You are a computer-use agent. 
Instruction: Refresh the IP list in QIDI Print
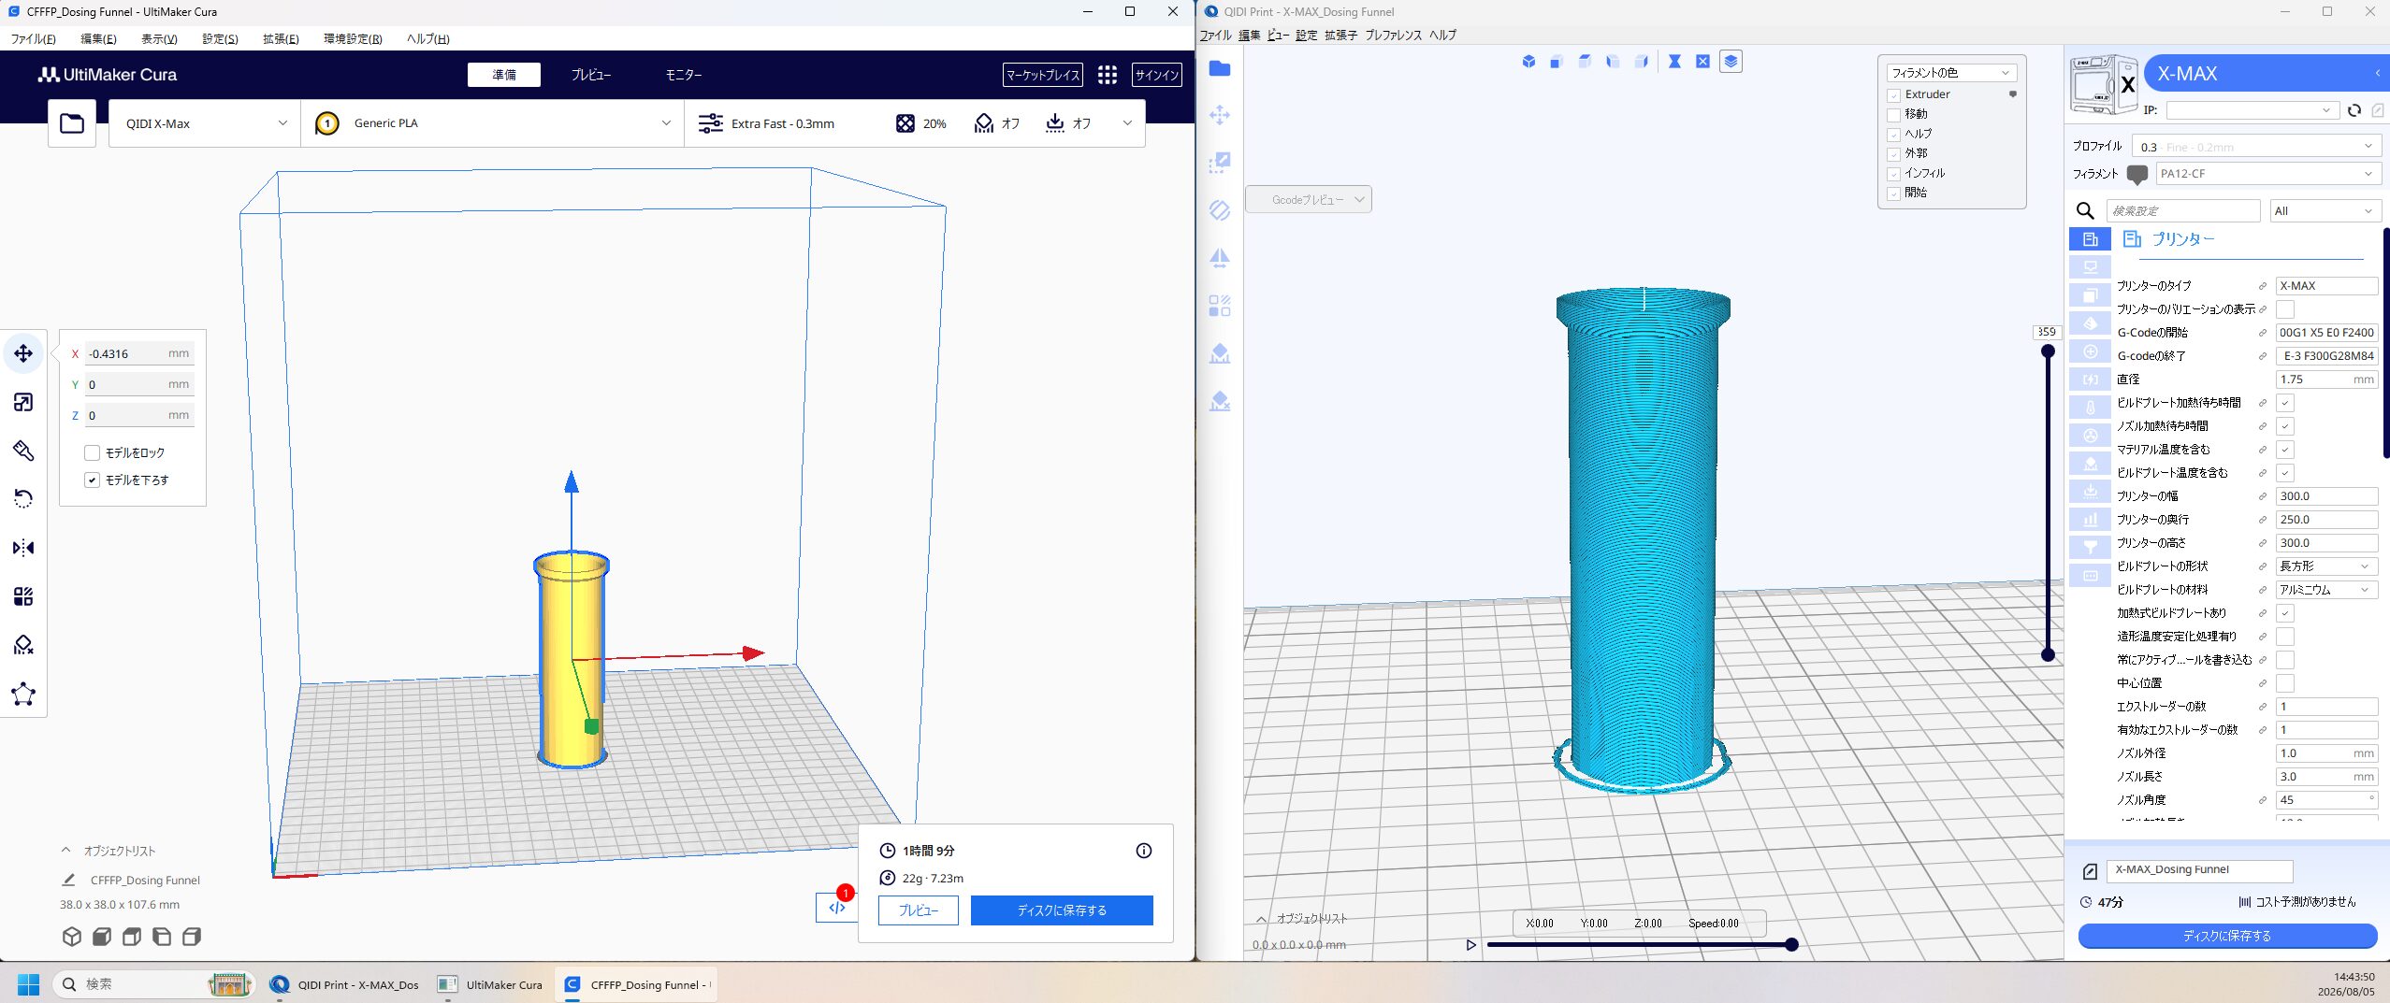pyautogui.click(x=2354, y=110)
